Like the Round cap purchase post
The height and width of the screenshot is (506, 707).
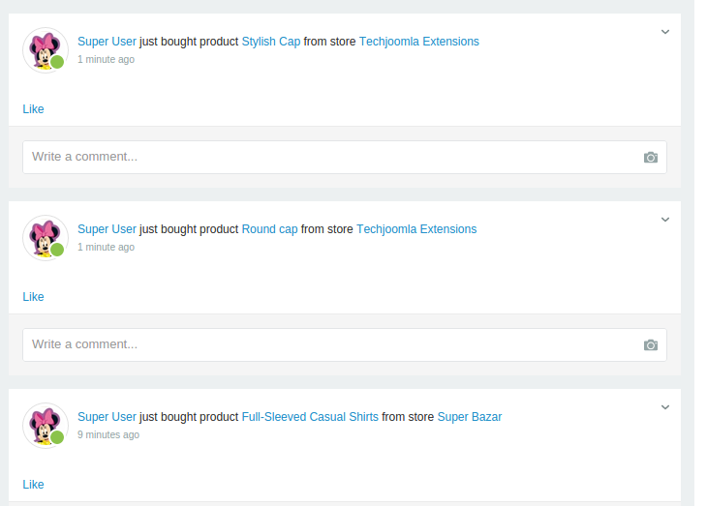click(x=33, y=297)
